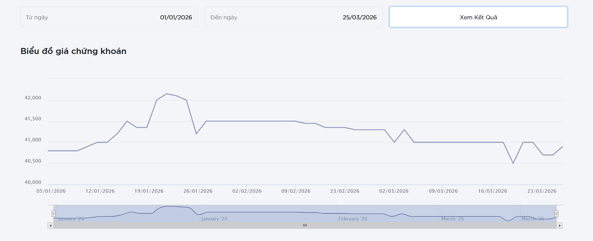The width and height of the screenshot is (593, 241).
Task: Click the scrollbar right arrow below the chart
Action: (x=560, y=226)
